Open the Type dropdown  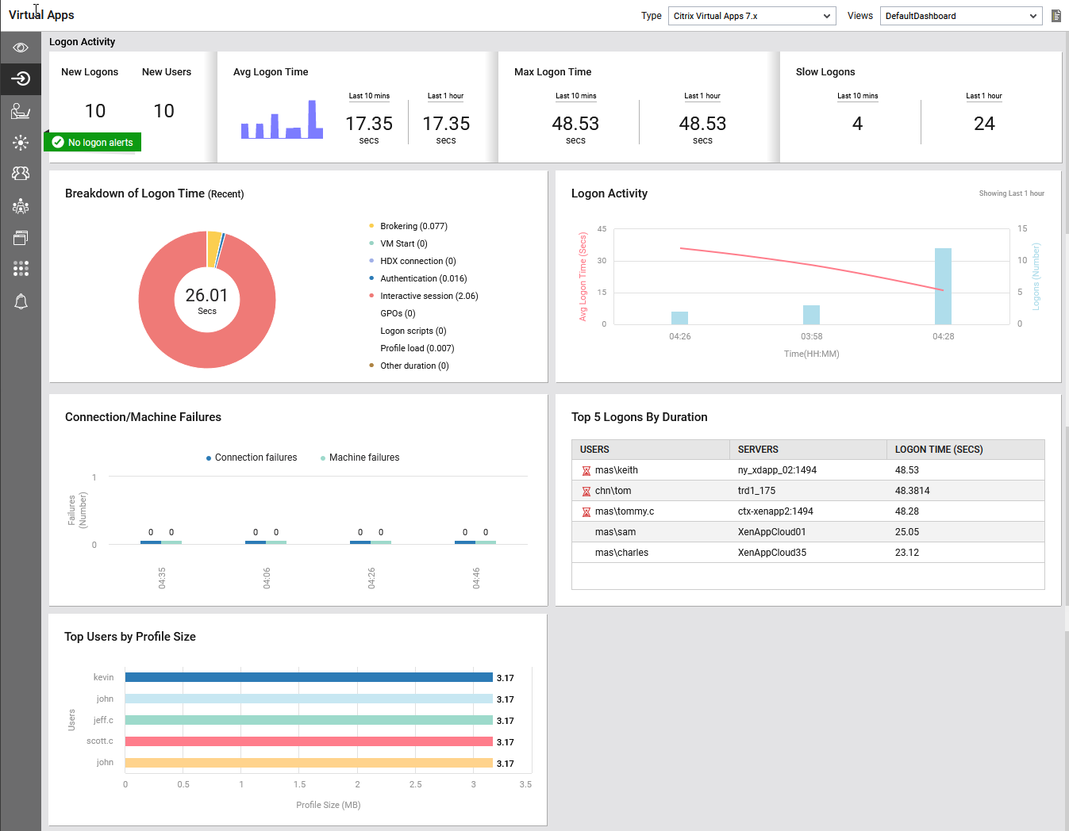[x=752, y=16]
